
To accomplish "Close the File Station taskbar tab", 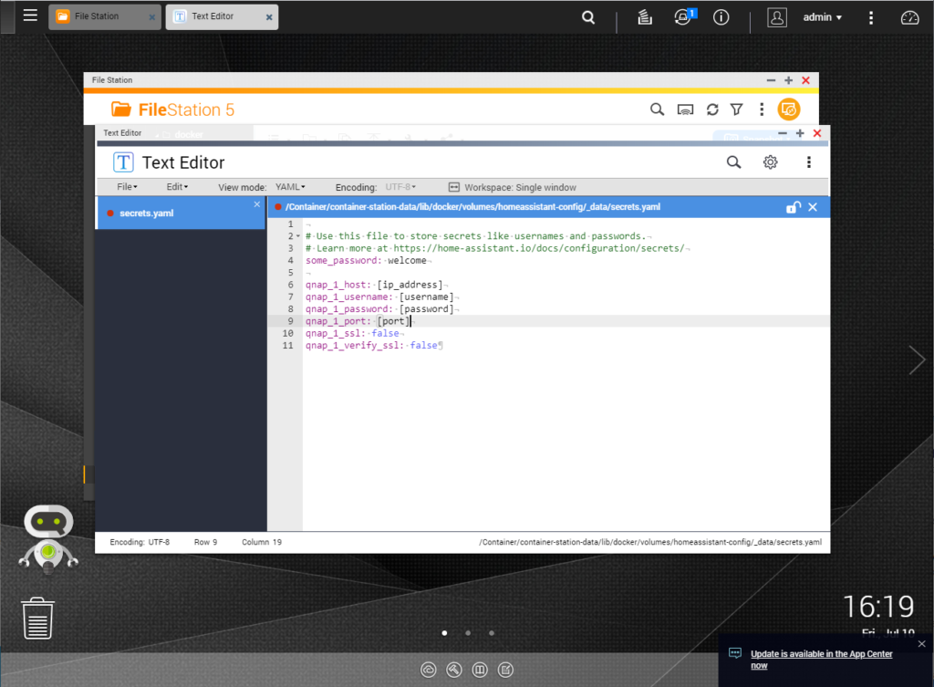I will 152,17.
